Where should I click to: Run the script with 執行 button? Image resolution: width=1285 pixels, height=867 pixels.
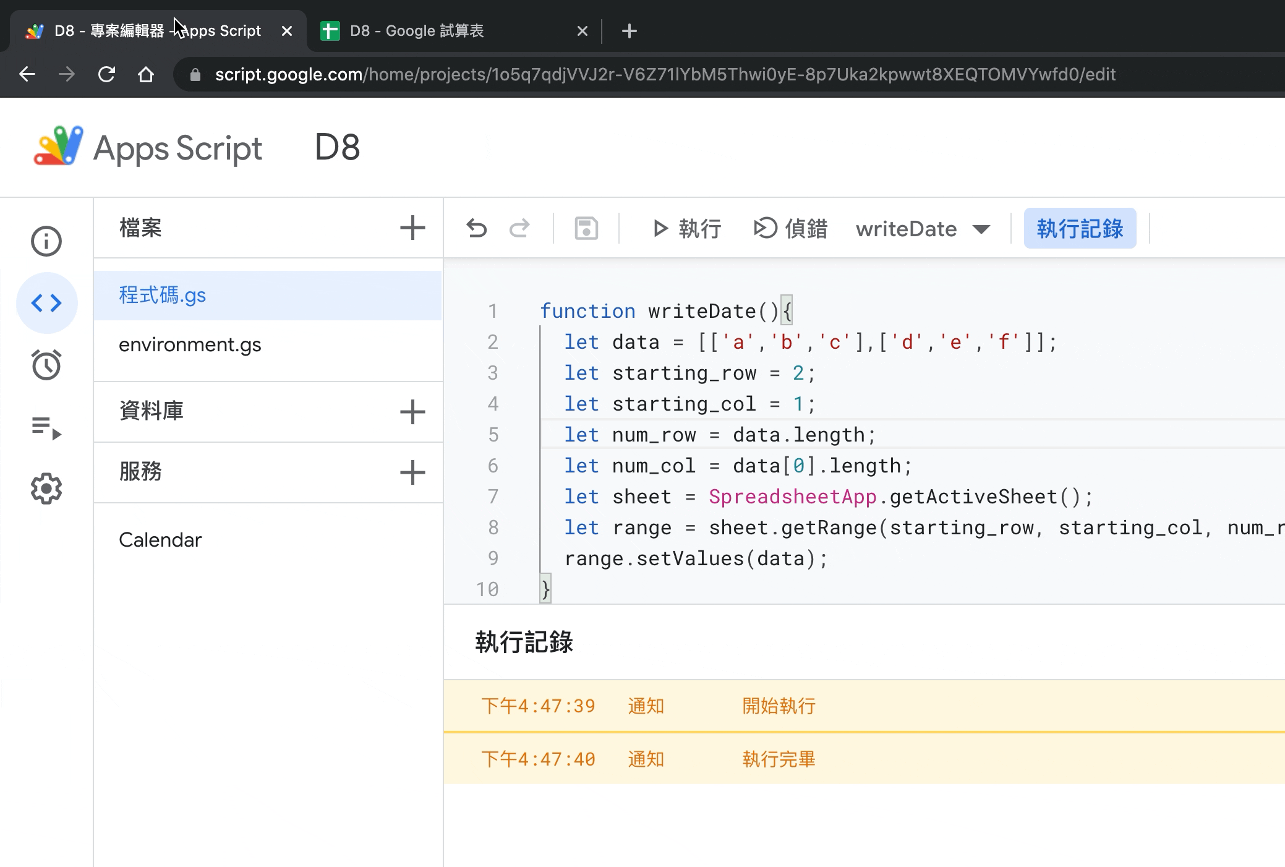point(687,229)
